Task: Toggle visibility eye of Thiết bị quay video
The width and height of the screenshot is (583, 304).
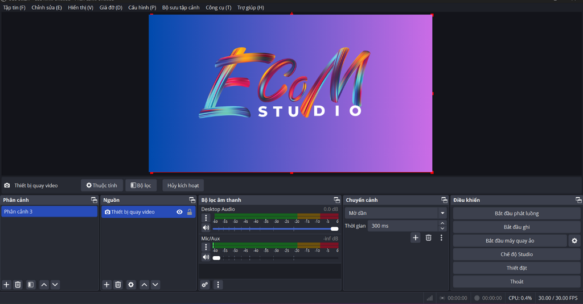Action: click(179, 212)
